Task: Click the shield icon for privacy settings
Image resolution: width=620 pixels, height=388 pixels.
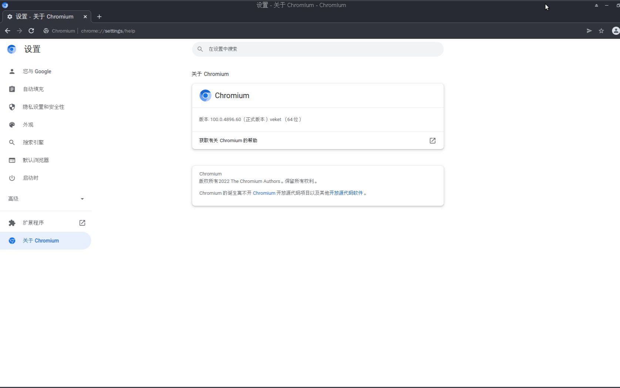Action: [x=12, y=107]
